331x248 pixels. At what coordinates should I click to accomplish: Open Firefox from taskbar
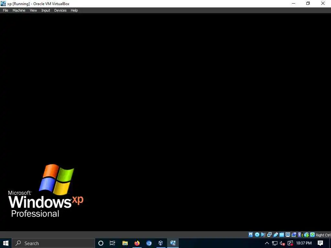point(137,243)
